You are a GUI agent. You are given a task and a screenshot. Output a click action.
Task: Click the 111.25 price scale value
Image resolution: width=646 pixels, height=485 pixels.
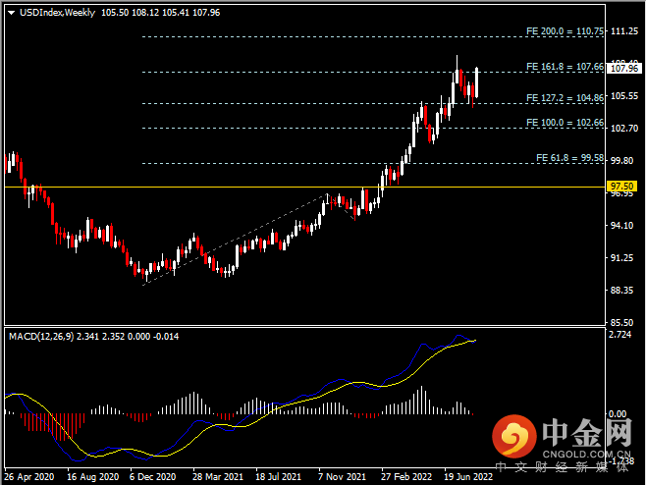click(x=624, y=31)
